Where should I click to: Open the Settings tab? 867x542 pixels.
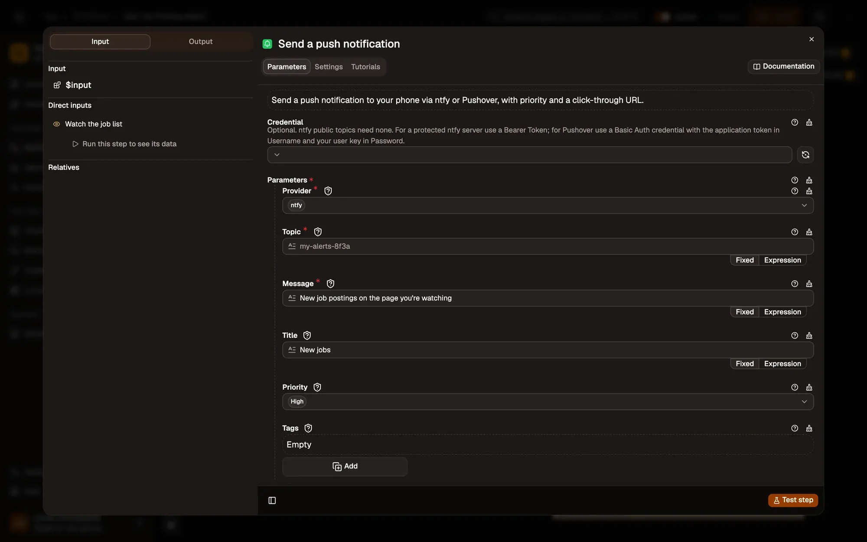(329, 67)
